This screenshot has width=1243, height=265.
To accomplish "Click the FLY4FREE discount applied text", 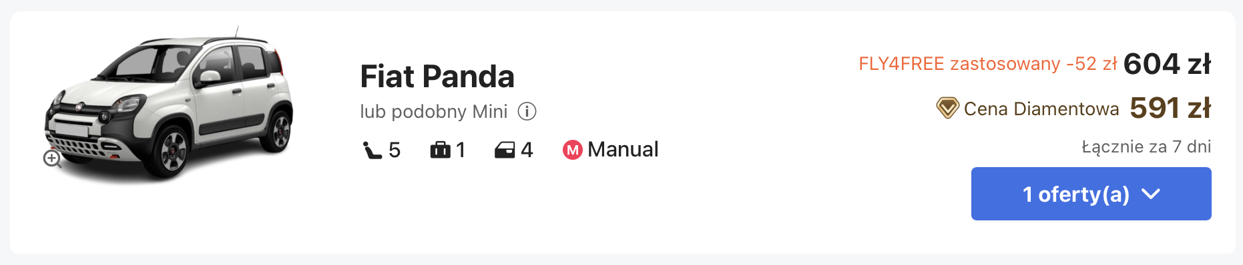I will [x=988, y=64].
